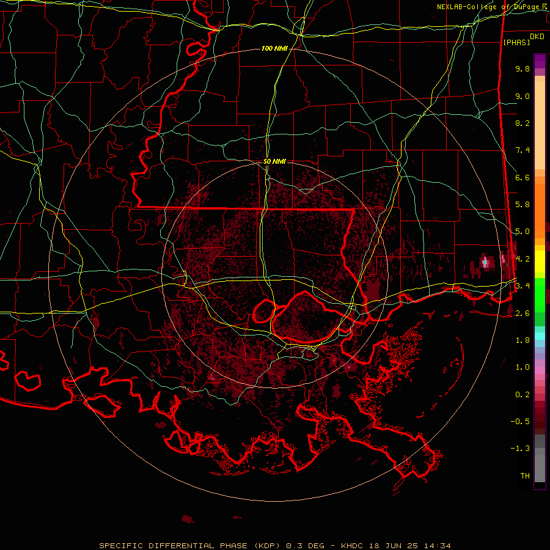Image resolution: width=550 pixels, height=550 pixels.
Task: Click the 9.0 value on the KDP scale
Action: point(522,96)
